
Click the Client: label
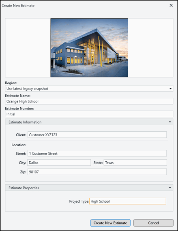click(x=21, y=135)
